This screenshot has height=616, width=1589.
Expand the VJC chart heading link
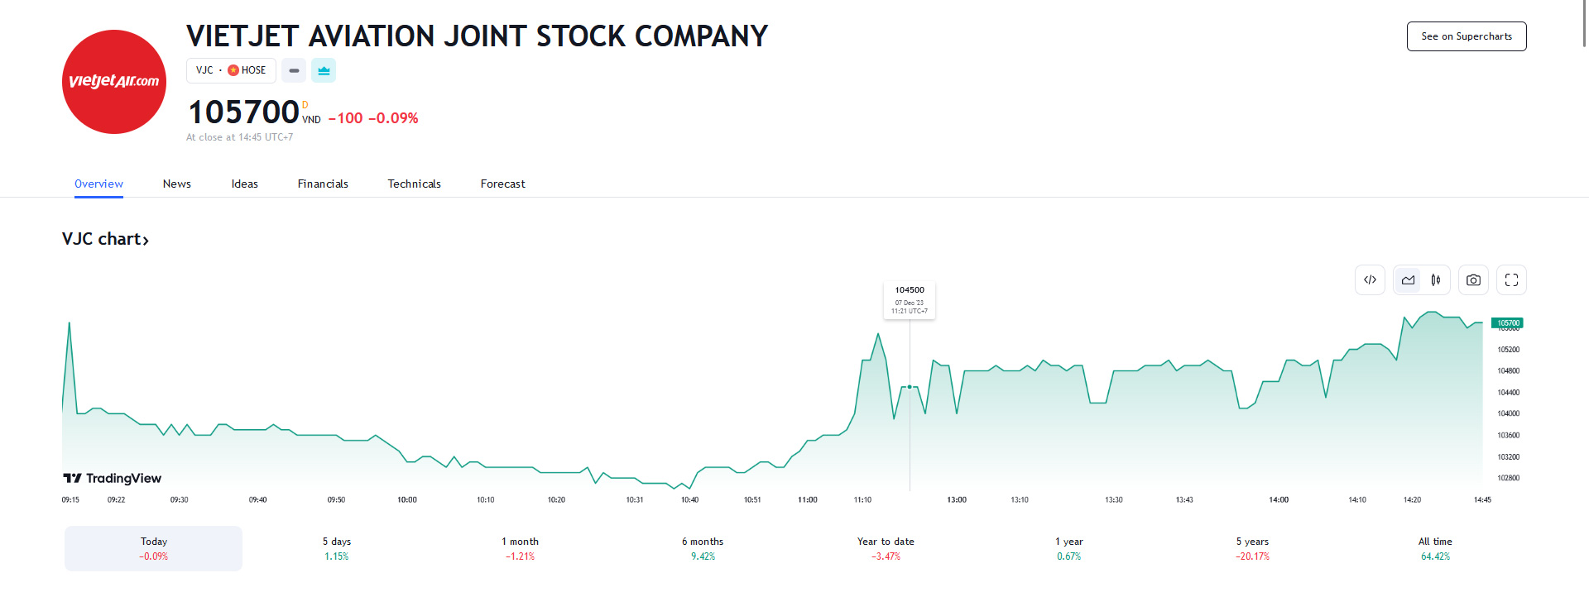coord(105,239)
